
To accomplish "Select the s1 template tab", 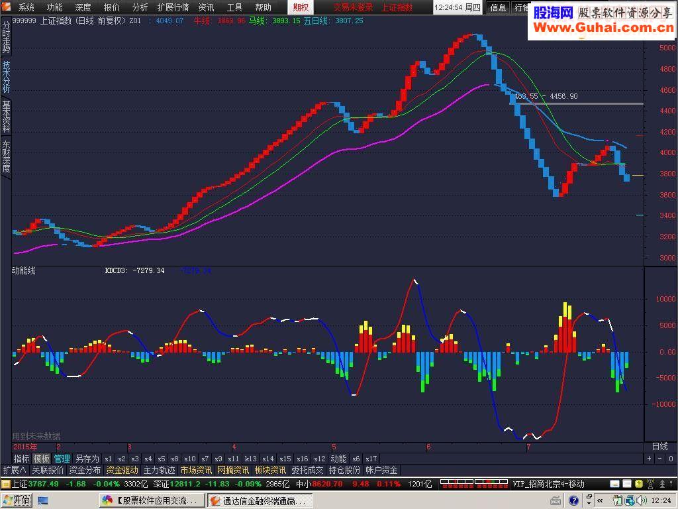I will [108, 459].
